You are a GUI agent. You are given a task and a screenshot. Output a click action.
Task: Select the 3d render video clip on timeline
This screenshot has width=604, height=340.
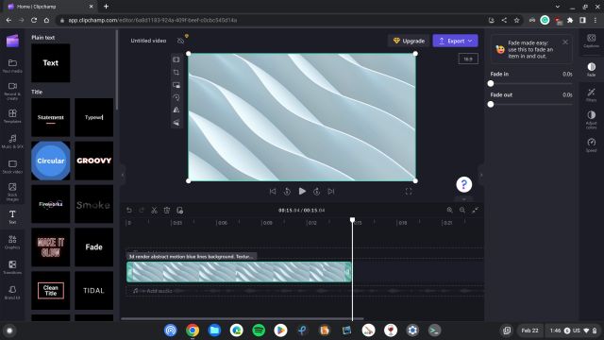pos(239,272)
